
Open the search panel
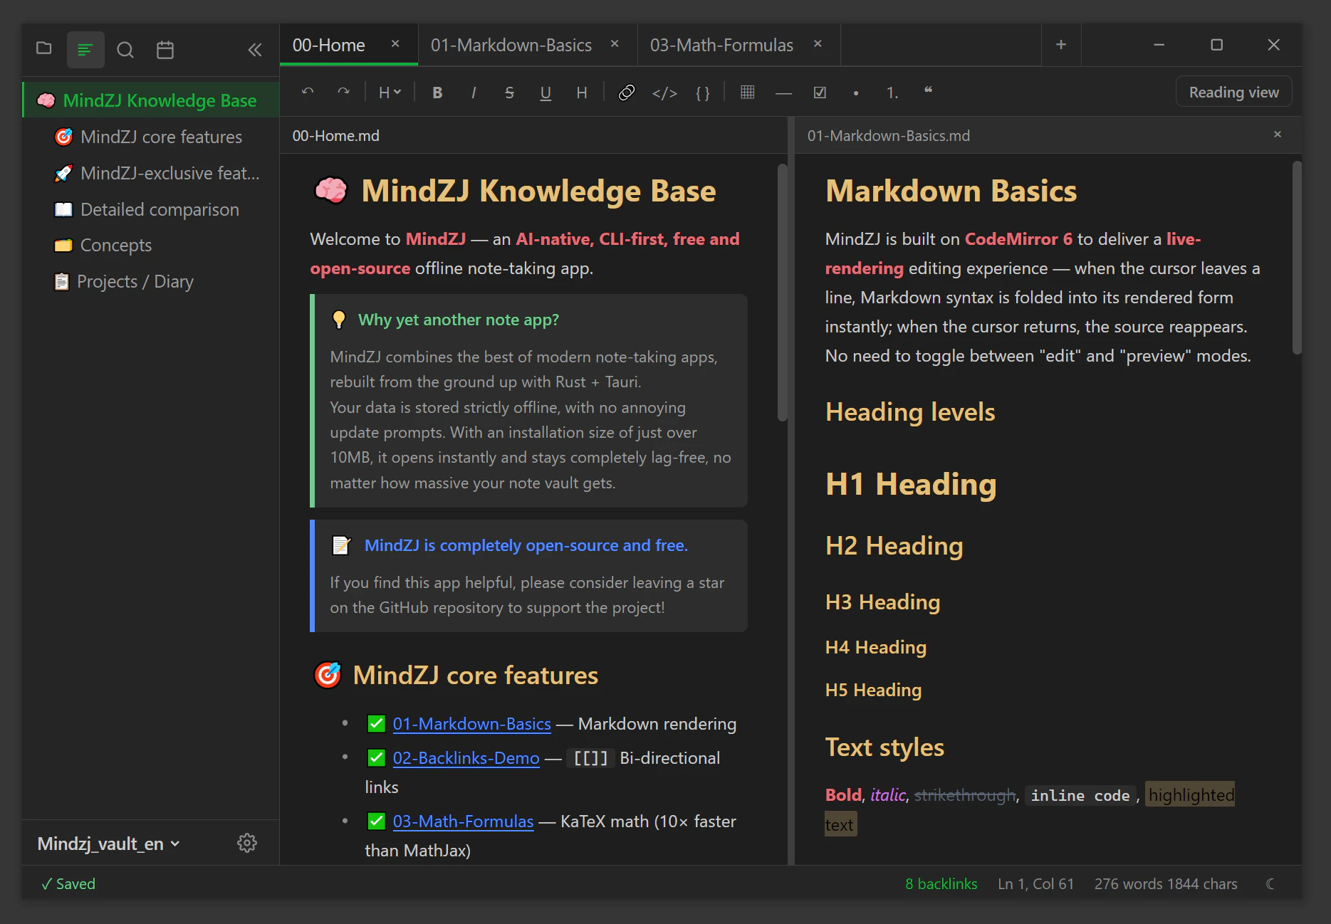click(x=125, y=49)
